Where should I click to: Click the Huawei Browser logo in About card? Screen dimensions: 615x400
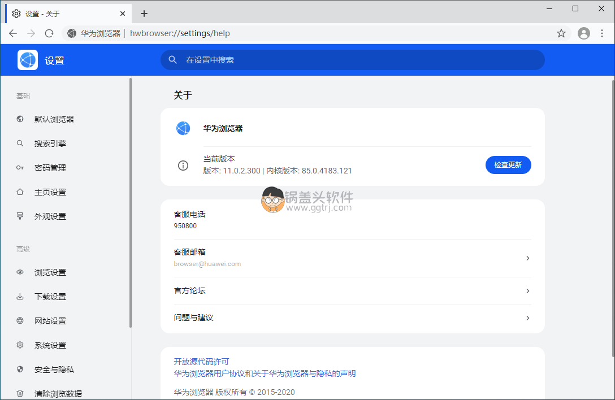point(183,128)
